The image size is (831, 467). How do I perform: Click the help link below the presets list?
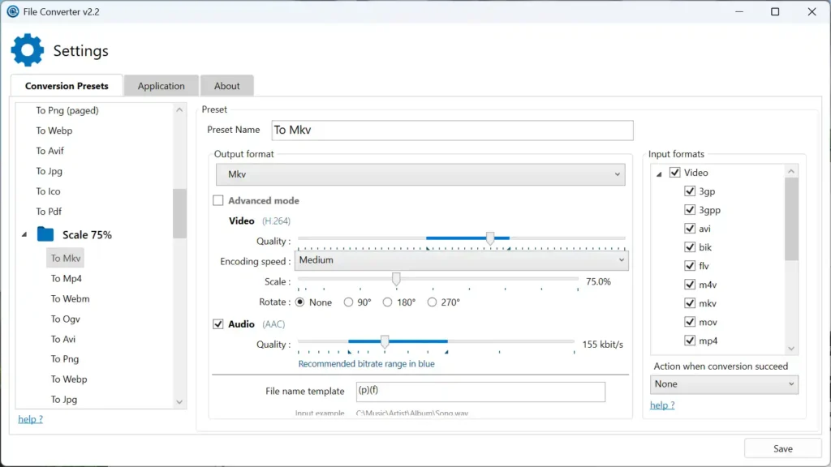point(30,418)
